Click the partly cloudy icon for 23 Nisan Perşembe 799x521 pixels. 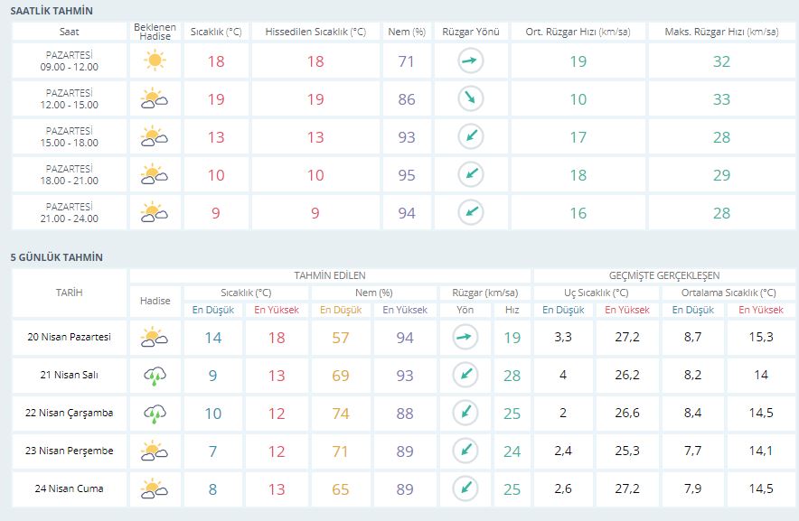pos(155,451)
